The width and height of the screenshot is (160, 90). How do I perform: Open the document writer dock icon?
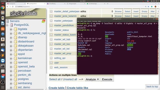point(3,23)
